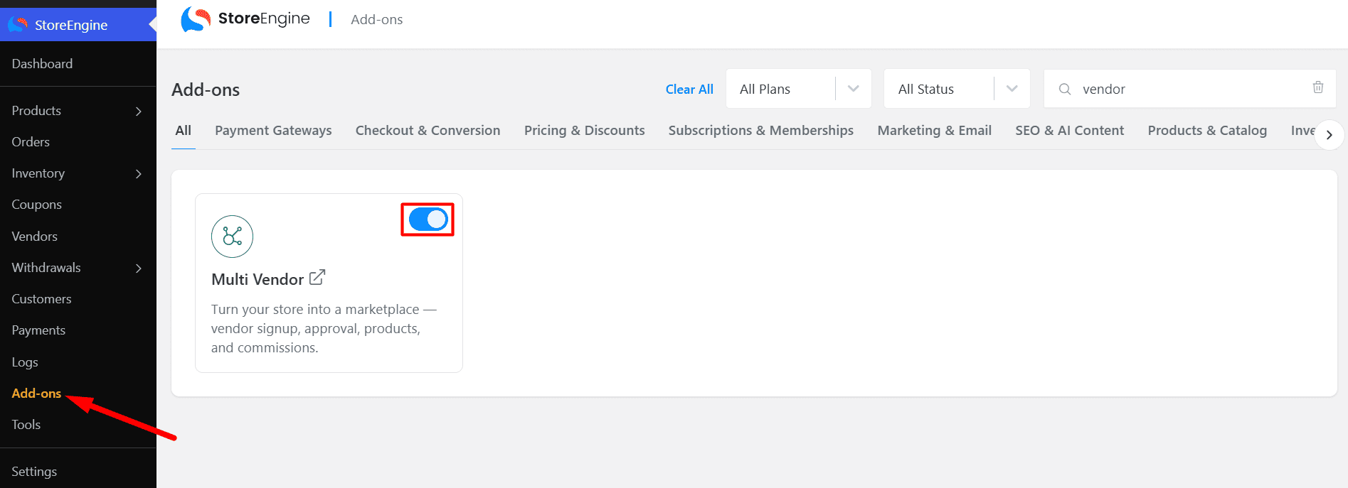
Task: Open the Multi Vendor external link icon
Action: [x=317, y=278]
